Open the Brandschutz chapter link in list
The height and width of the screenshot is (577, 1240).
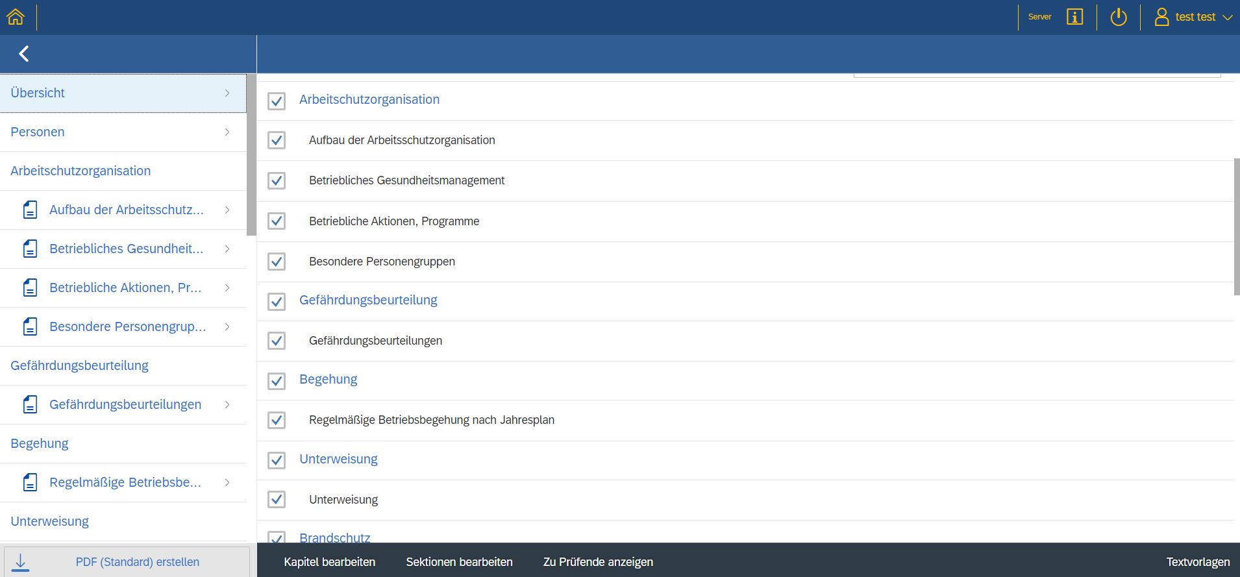(334, 537)
